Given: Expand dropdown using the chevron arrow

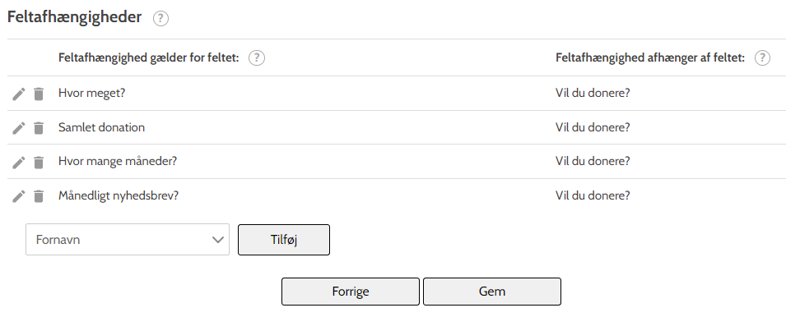Looking at the screenshot, I should (x=218, y=240).
